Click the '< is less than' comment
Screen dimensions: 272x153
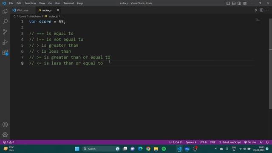[50, 51]
